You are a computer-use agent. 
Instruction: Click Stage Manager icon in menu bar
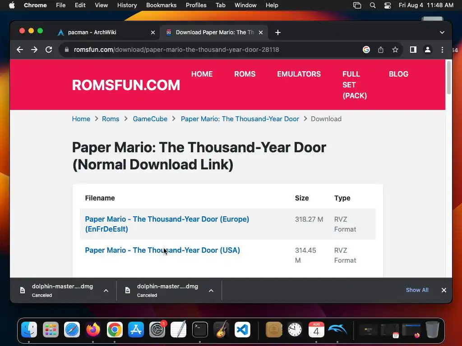point(357,5)
